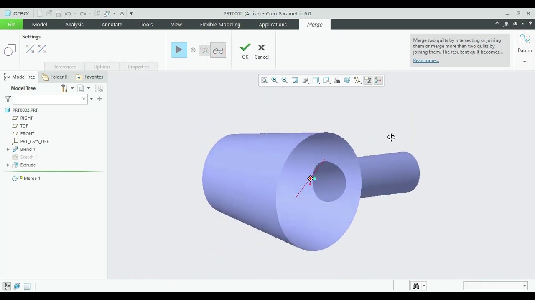Flip second quilt side arrow in Settings
The height and width of the screenshot is (300, 535).
(42, 49)
